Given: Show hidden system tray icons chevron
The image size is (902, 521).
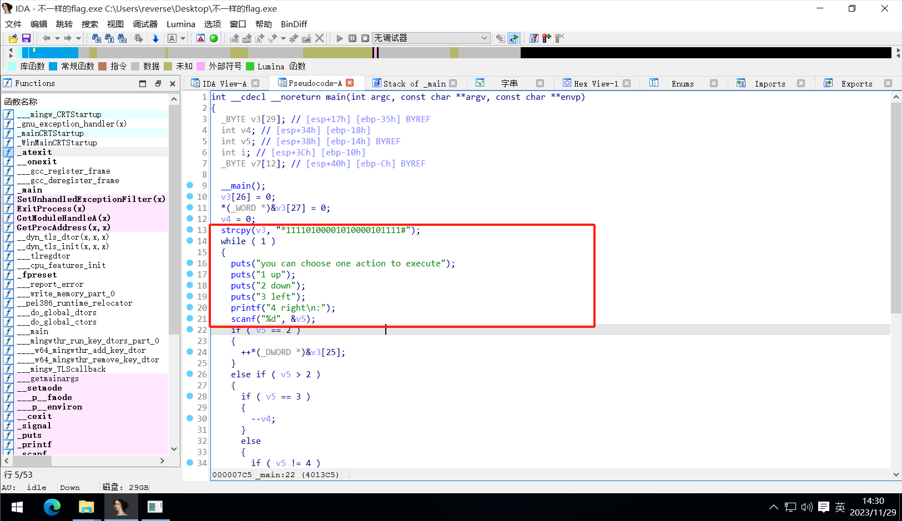Looking at the screenshot, I should pos(773,507).
